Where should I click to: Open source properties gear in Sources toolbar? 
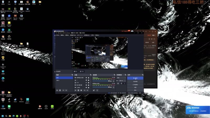point(81,90)
